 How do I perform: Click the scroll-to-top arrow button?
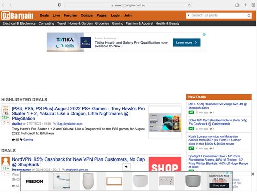(126, 167)
